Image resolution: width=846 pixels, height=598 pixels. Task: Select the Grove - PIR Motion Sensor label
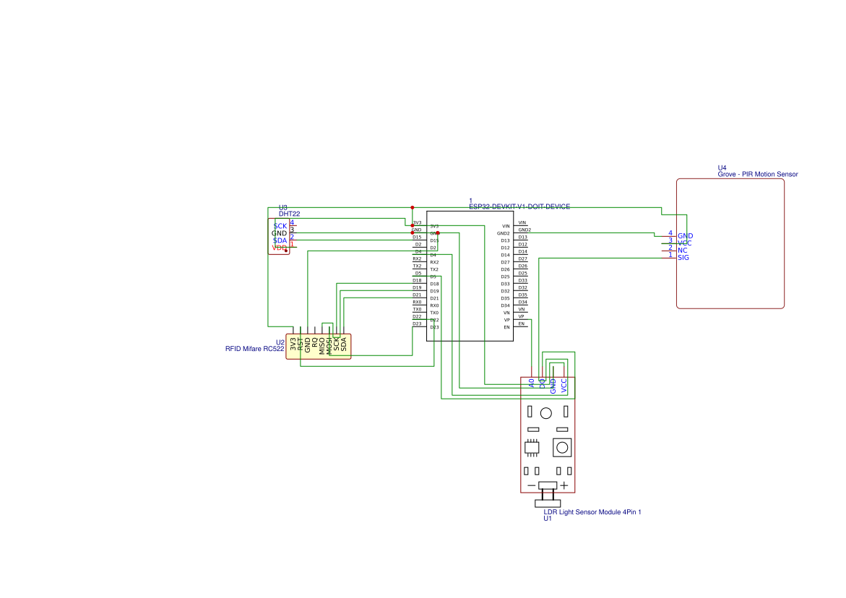pos(758,174)
